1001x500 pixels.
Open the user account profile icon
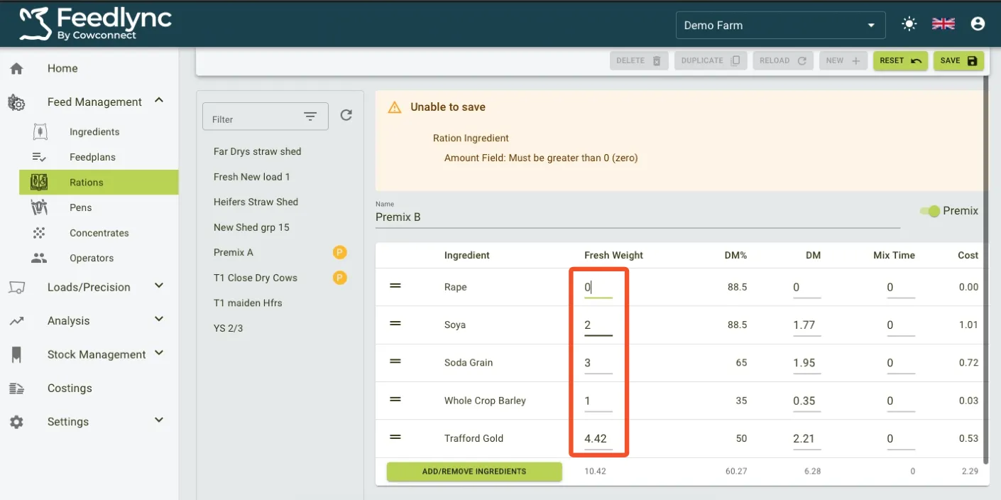pos(978,24)
